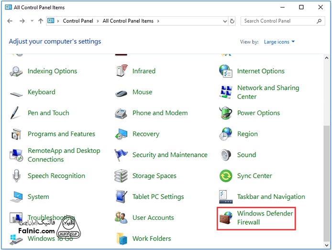This screenshot has height=250, width=332.
Task: Click the Speech Recognition microphone icon
Action: pos(16,176)
